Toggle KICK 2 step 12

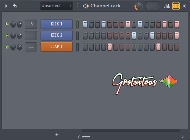coord(152,36)
